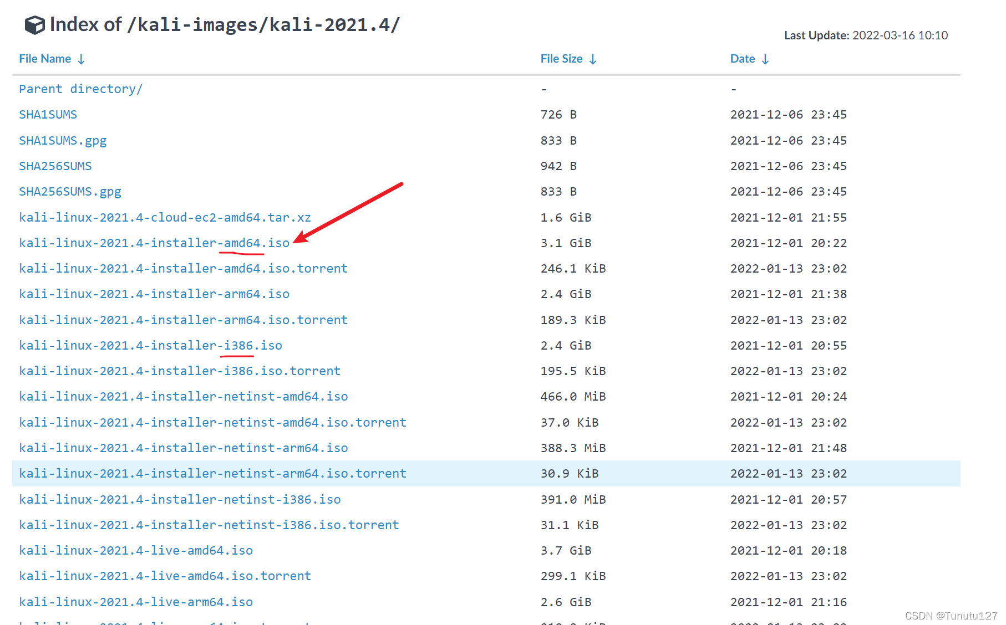The image size is (1006, 625).
Task: Sort by File Name column header
Action: point(45,59)
